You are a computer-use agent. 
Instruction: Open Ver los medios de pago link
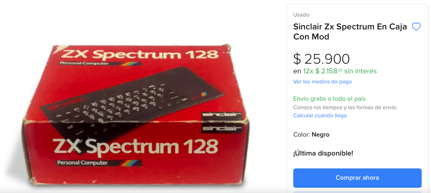point(322,82)
